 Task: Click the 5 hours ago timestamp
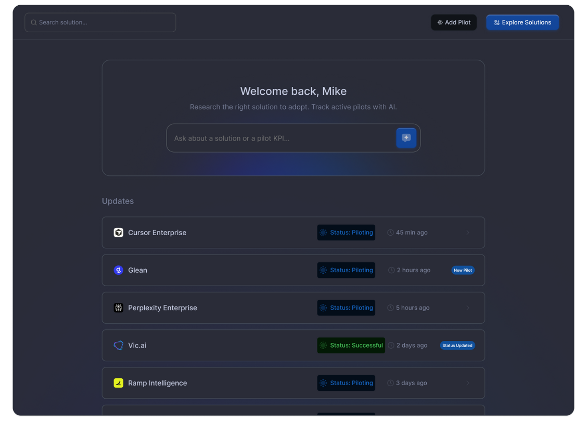tap(413, 308)
